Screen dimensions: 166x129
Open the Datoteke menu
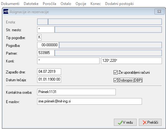point(31,4)
